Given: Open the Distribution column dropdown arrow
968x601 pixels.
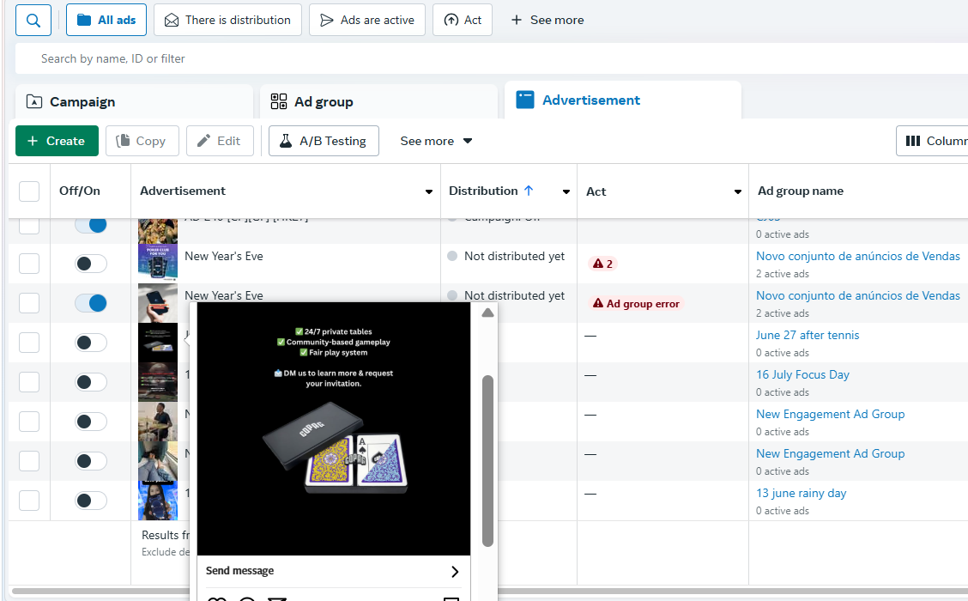Looking at the screenshot, I should [566, 192].
